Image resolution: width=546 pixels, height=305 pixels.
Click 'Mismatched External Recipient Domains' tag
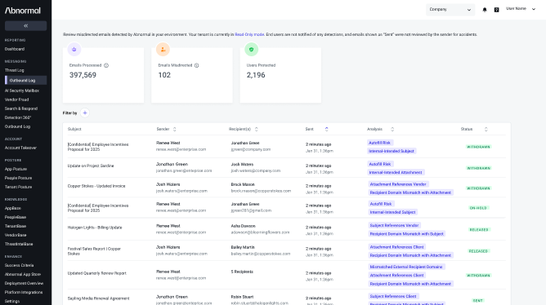pos(406,267)
